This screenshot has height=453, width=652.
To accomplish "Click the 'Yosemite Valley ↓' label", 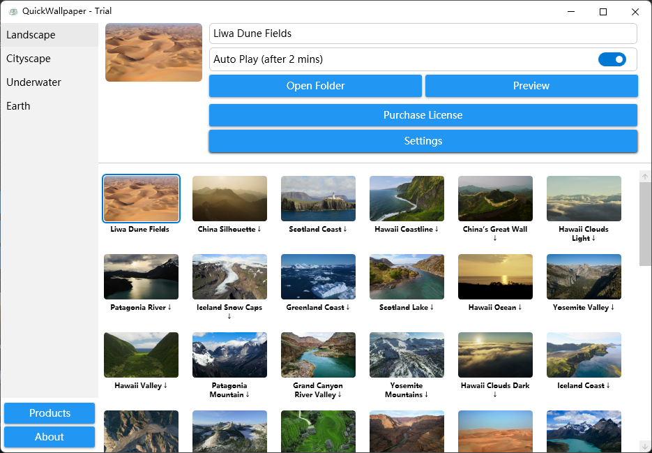I will pyautogui.click(x=584, y=308).
